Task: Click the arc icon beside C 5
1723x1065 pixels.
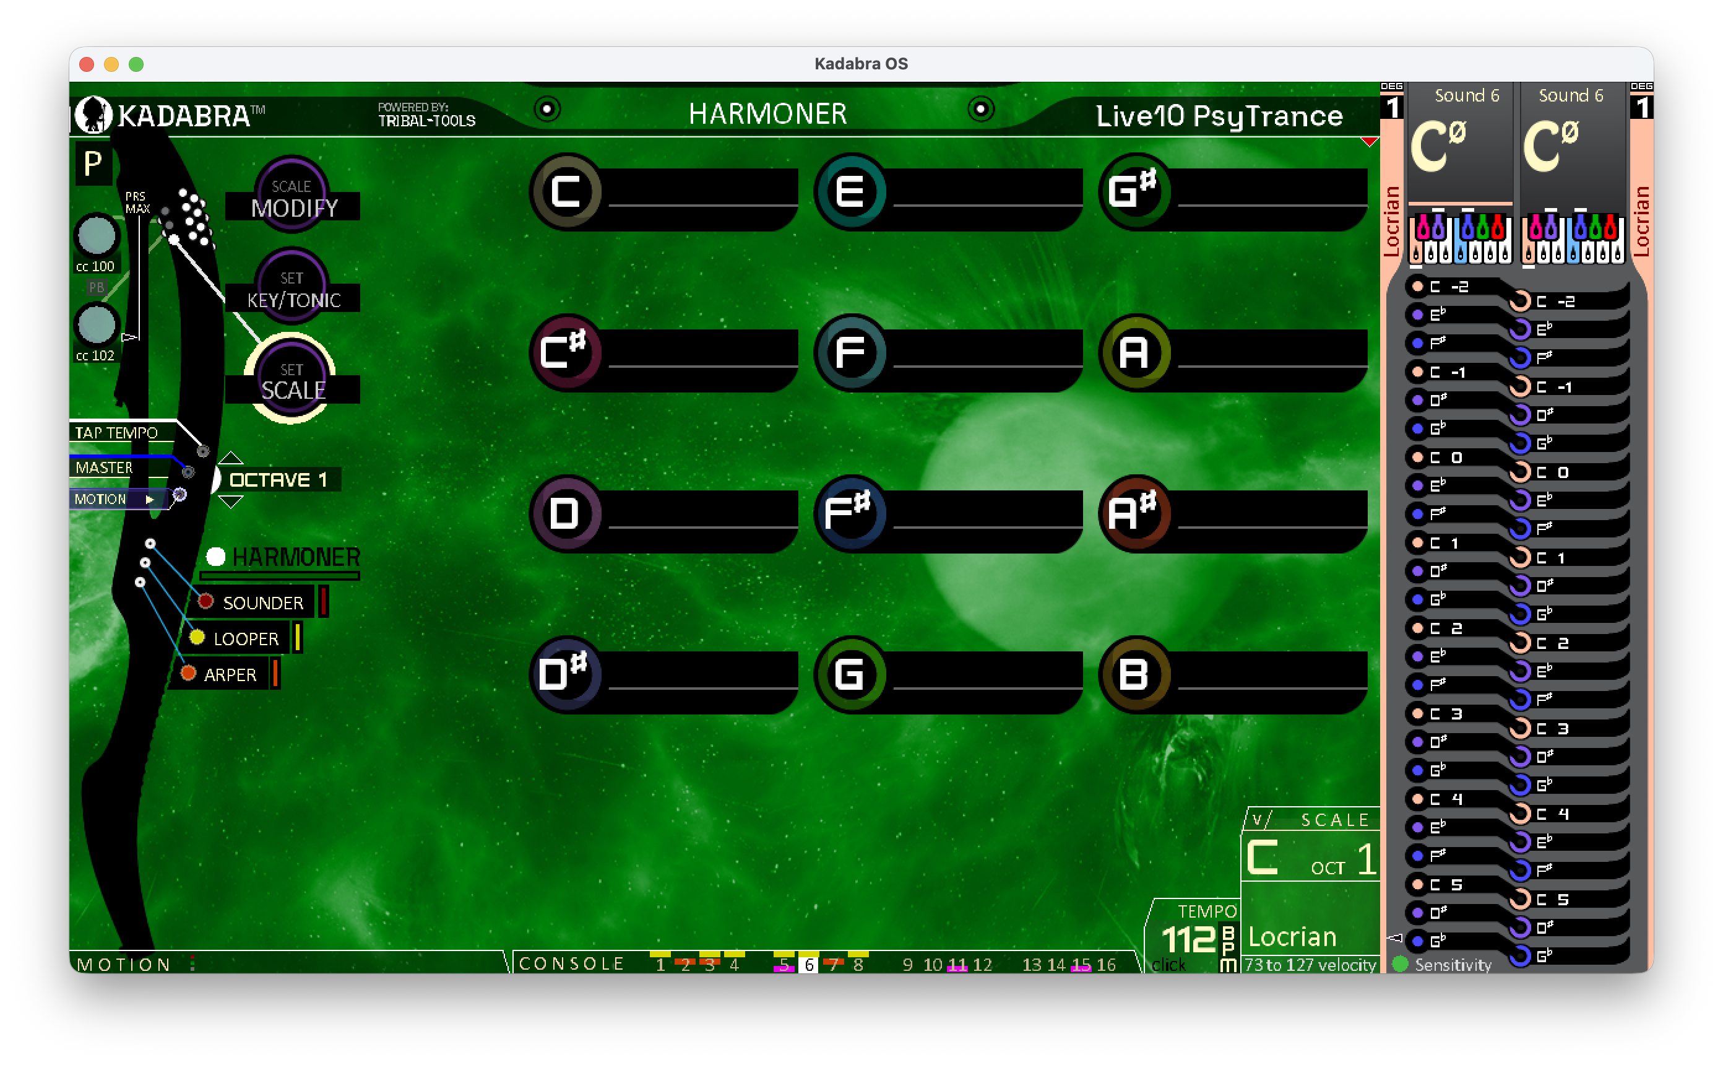Action: [x=1520, y=900]
